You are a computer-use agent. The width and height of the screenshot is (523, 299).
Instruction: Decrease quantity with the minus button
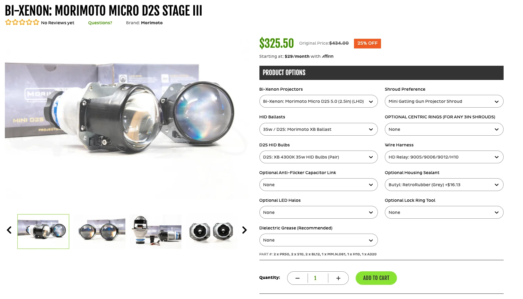(298, 278)
